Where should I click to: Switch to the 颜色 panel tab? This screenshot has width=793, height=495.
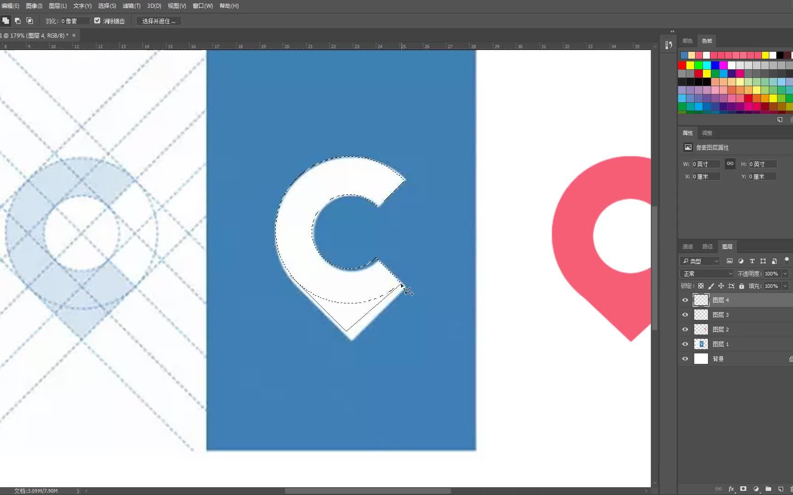coord(687,41)
